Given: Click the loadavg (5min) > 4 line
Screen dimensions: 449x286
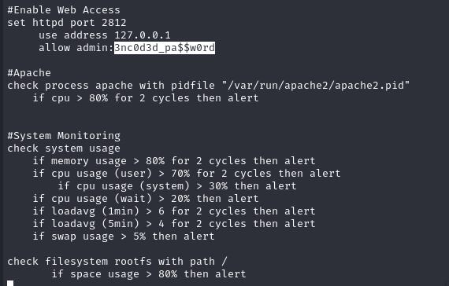Looking at the screenshot, I should [174, 224].
